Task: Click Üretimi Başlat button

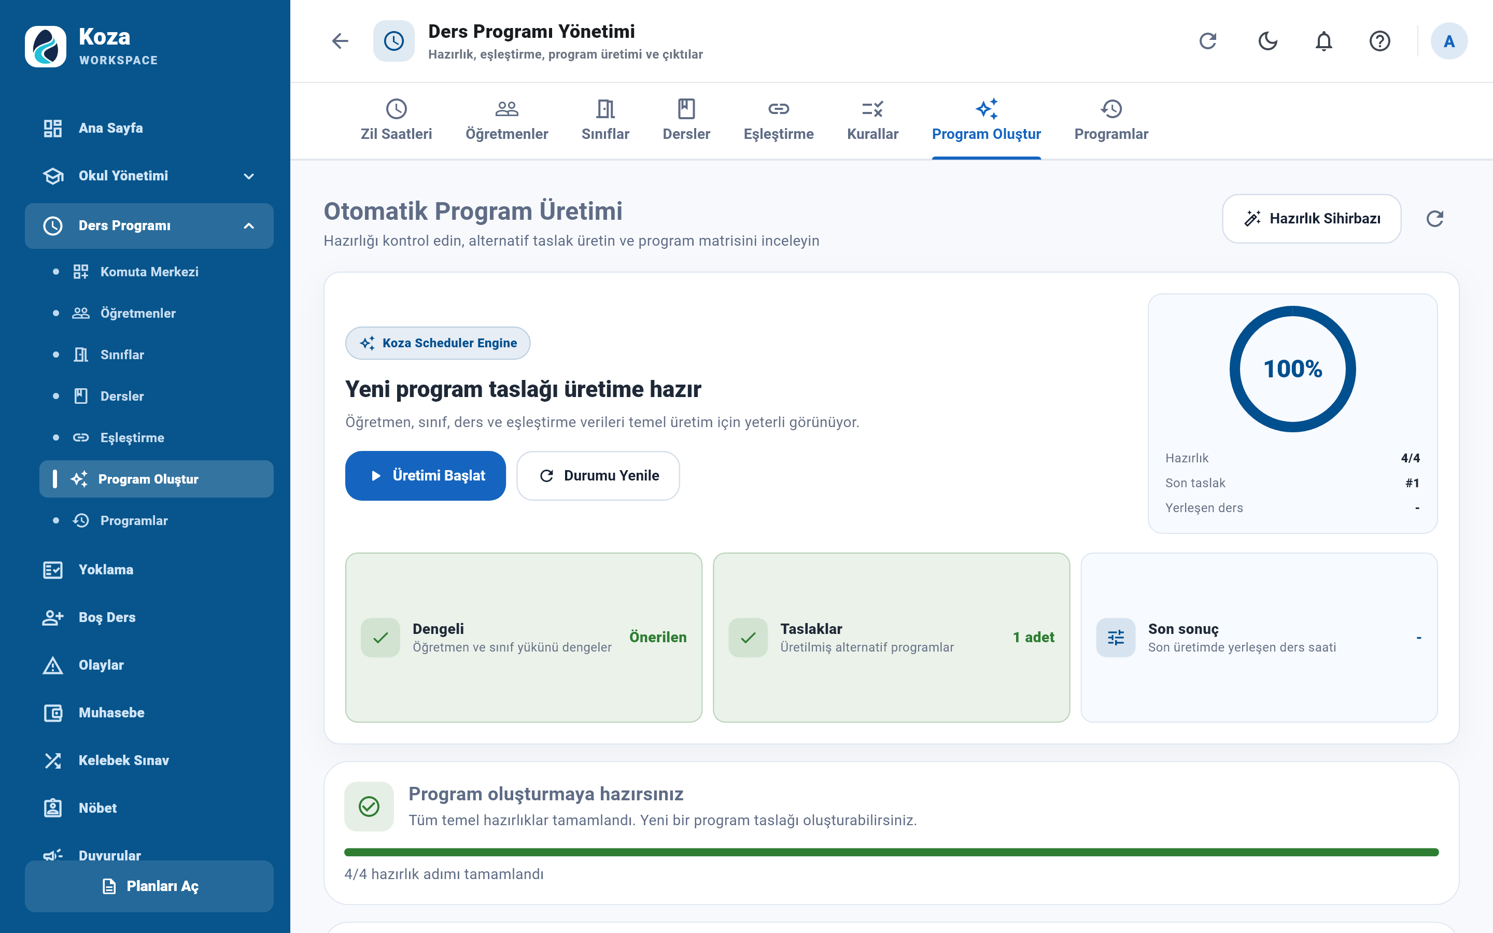Action: [425, 476]
